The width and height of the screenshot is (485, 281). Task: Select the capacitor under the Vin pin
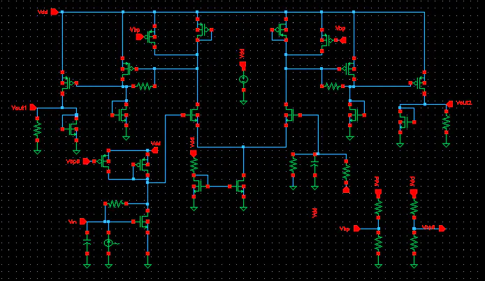pyautogui.click(x=87, y=243)
